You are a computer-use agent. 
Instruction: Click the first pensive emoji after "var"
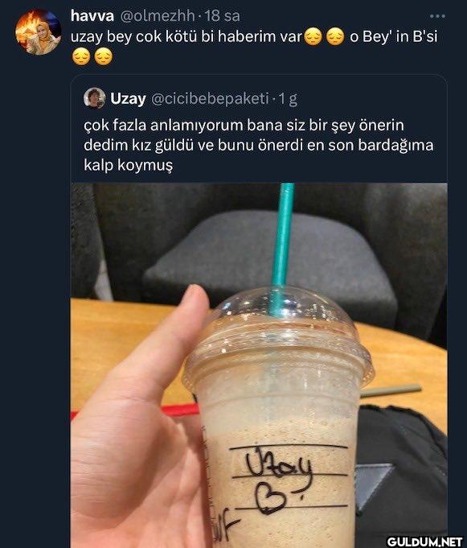click(313, 37)
